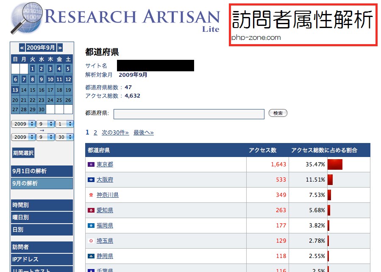This screenshot has width=381, height=272.
Task: Open the 訪問者 menu item
Action: 42,247
